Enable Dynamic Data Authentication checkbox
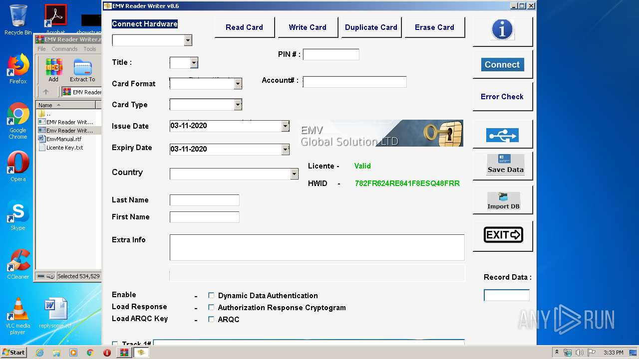Image resolution: width=639 pixels, height=359 pixels. pyautogui.click(x=211, y=295)
